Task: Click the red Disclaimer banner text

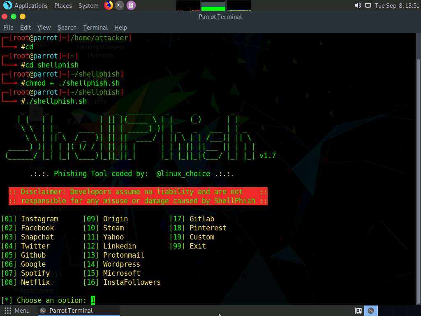Action: (x=138, y=196)
